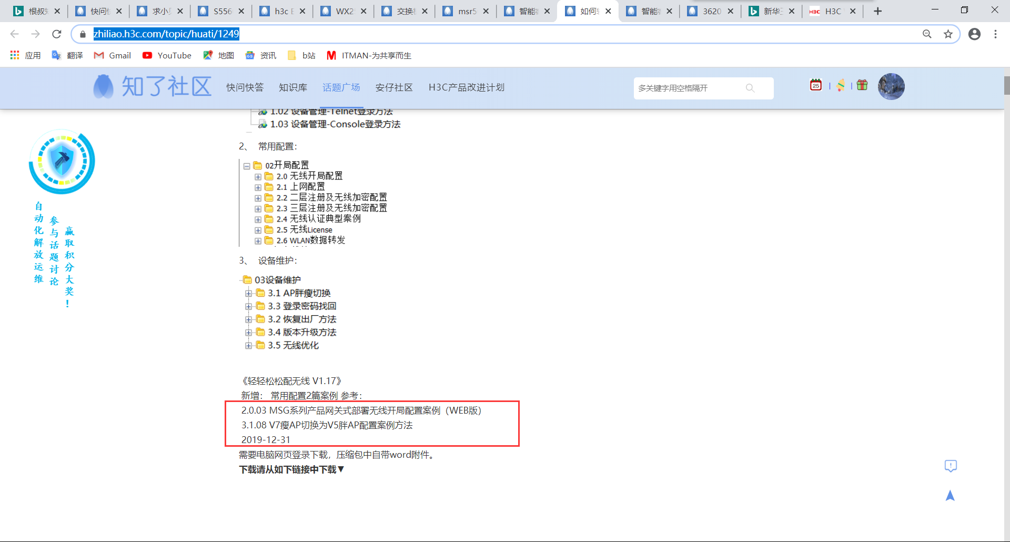
Task: Reload the current page
Action: pos(57,34)
